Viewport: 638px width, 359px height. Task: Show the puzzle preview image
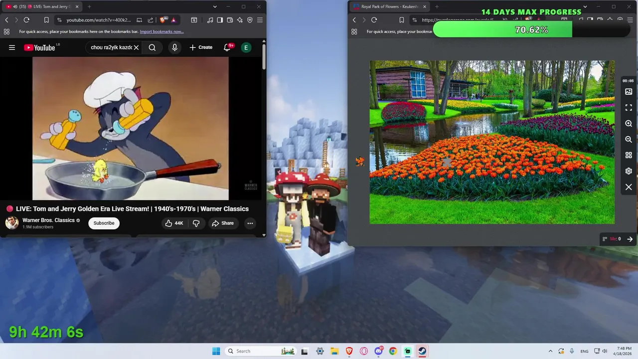[x=629, y=92]
